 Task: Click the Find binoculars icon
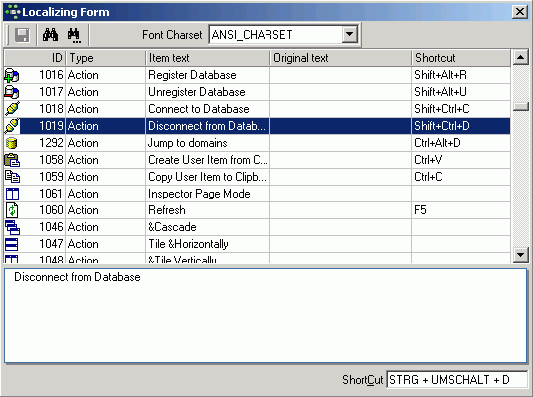tap(50, 35)
